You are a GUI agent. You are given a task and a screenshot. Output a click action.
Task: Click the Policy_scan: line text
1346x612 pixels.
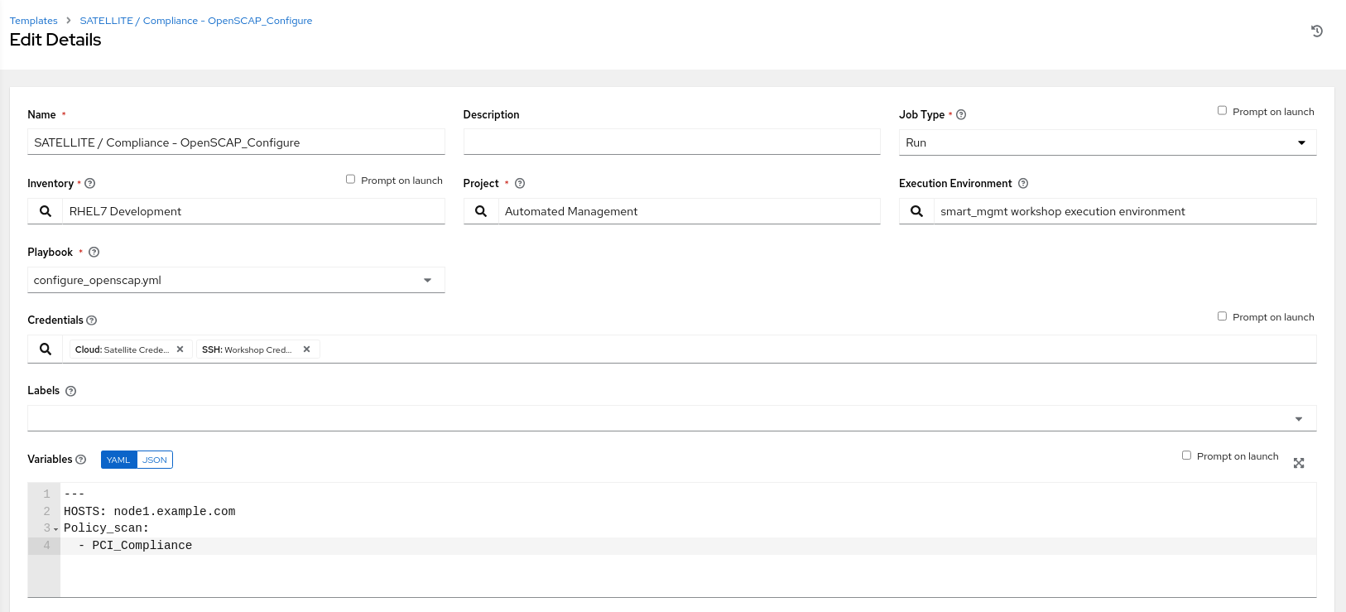click(107, 528)
